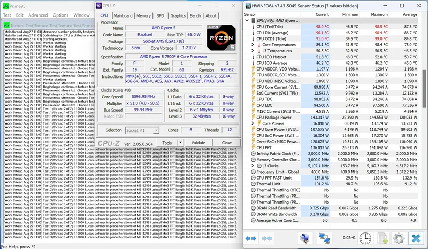
Task: Select the CPU Die (average) sensor row
Action: click(331, 33)
